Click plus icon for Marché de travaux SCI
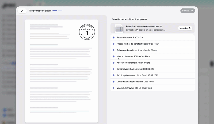This screenshot has width=214, height=124. (113, 88)
